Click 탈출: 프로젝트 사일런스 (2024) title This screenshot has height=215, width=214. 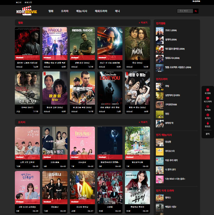tap(178, 67)
